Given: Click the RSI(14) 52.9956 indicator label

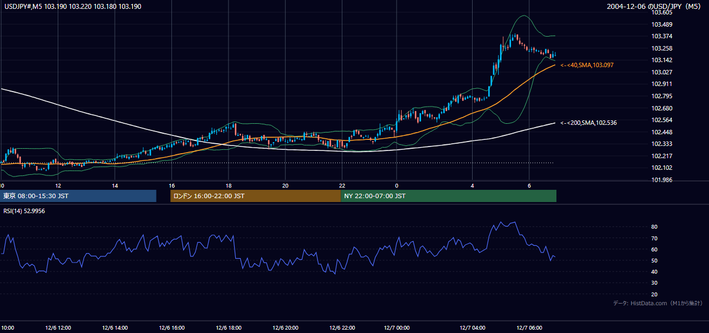Looking at the screenshot, I should point(24,211).
